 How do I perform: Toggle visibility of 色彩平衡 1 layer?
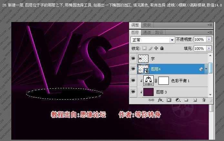point(133,81)
